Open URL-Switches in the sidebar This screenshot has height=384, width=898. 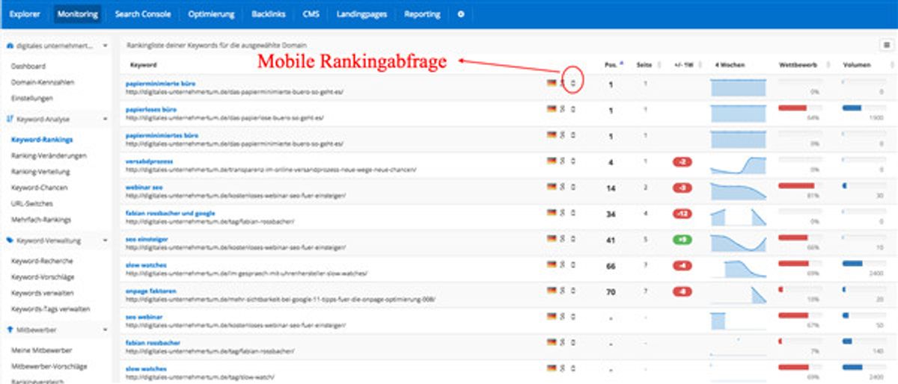(x=33, y=202)
